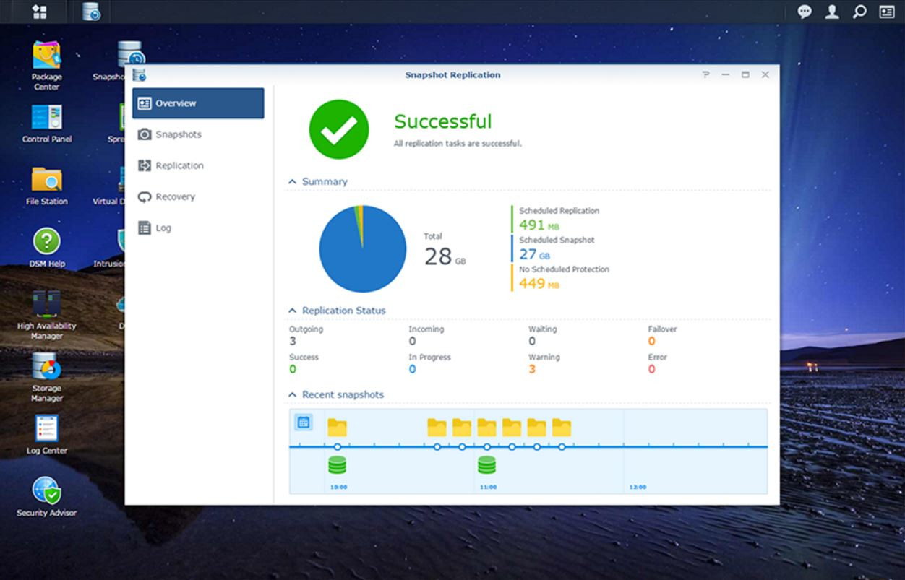Open DSM Help icon
905x580 pixels.
tap(46, 242)
